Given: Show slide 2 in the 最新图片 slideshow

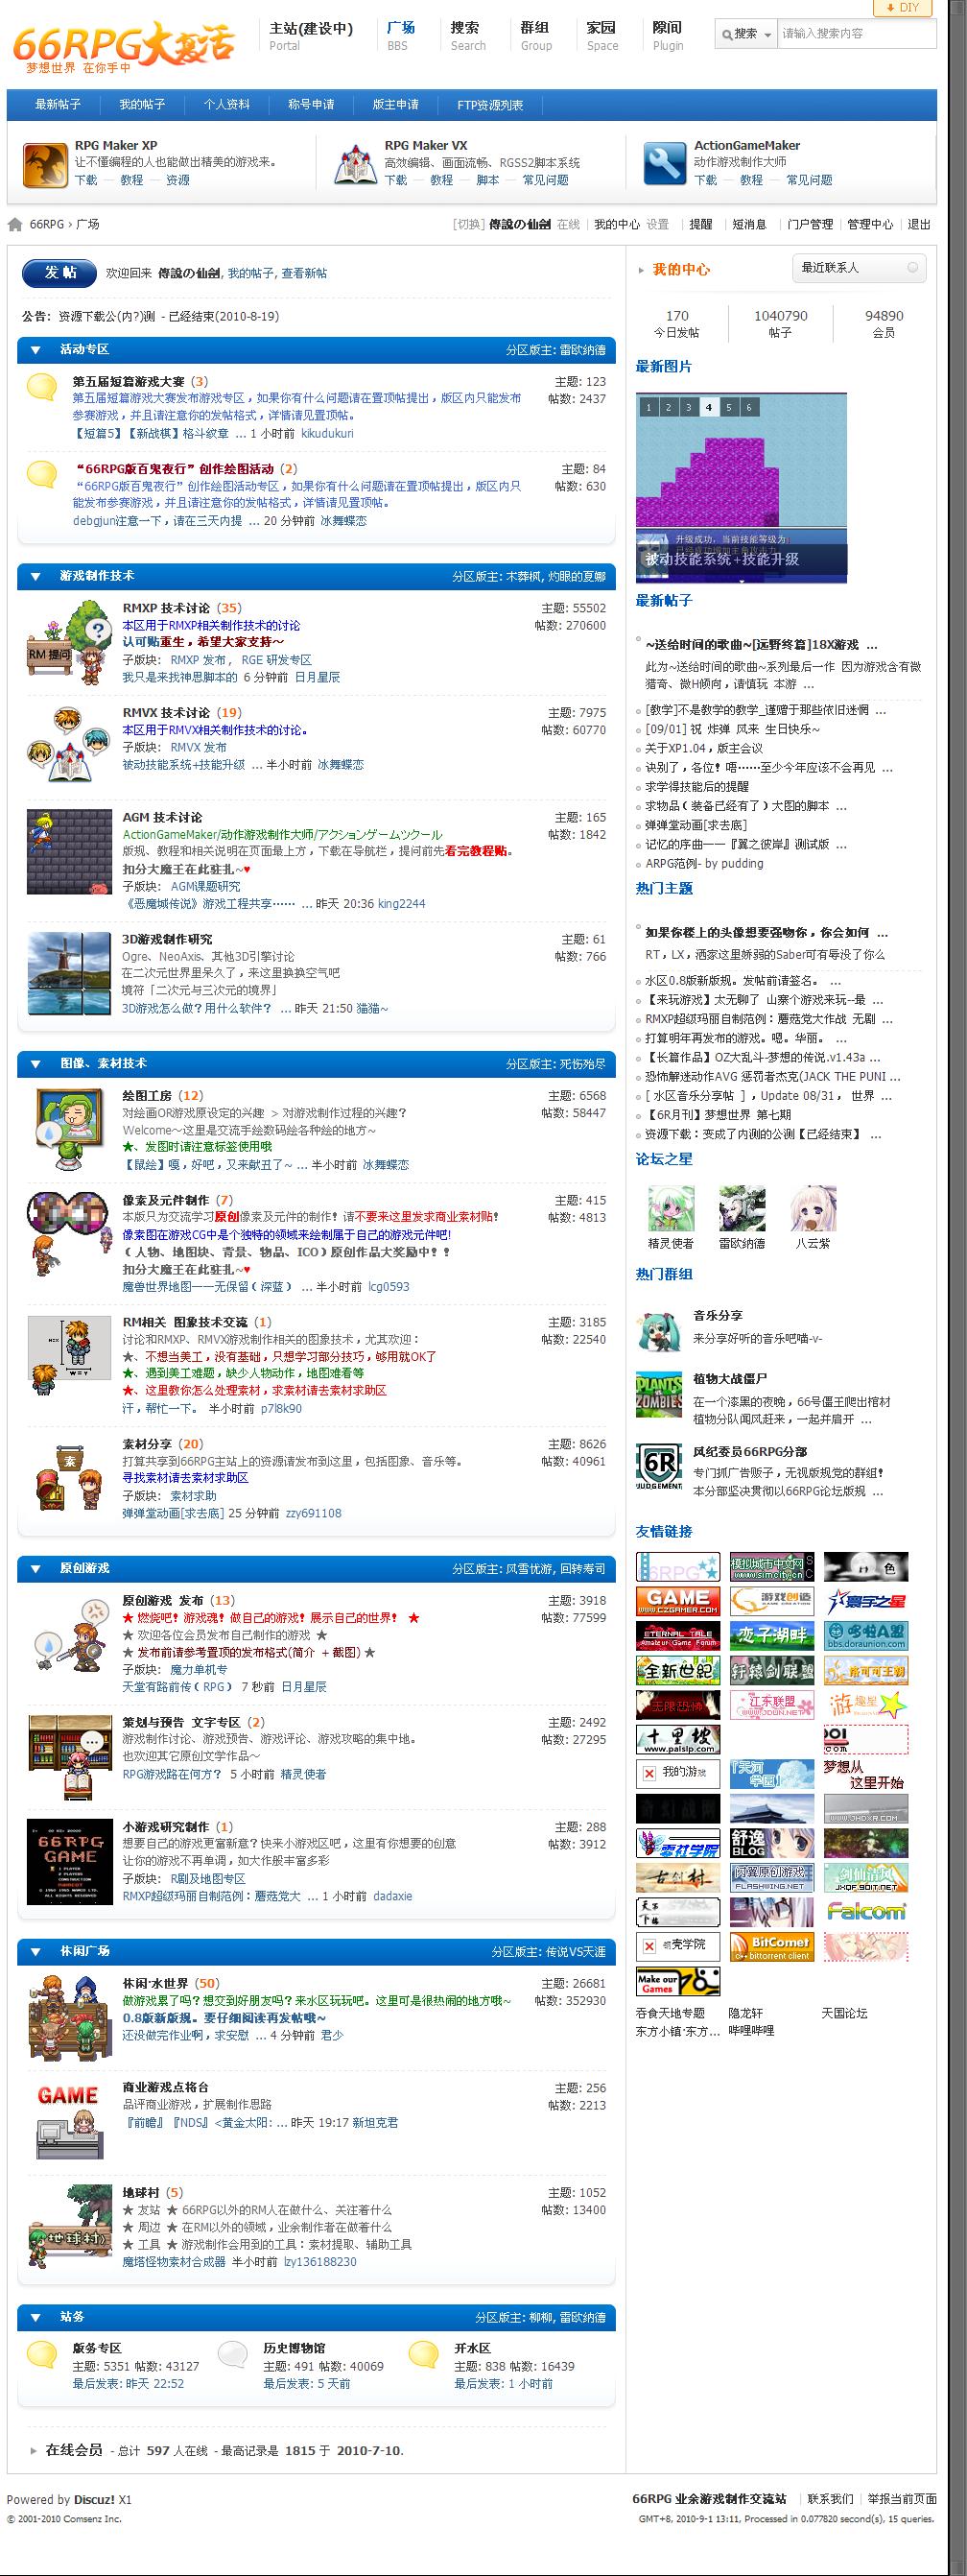Looking at the screenshot, I should tap(668, 407).
